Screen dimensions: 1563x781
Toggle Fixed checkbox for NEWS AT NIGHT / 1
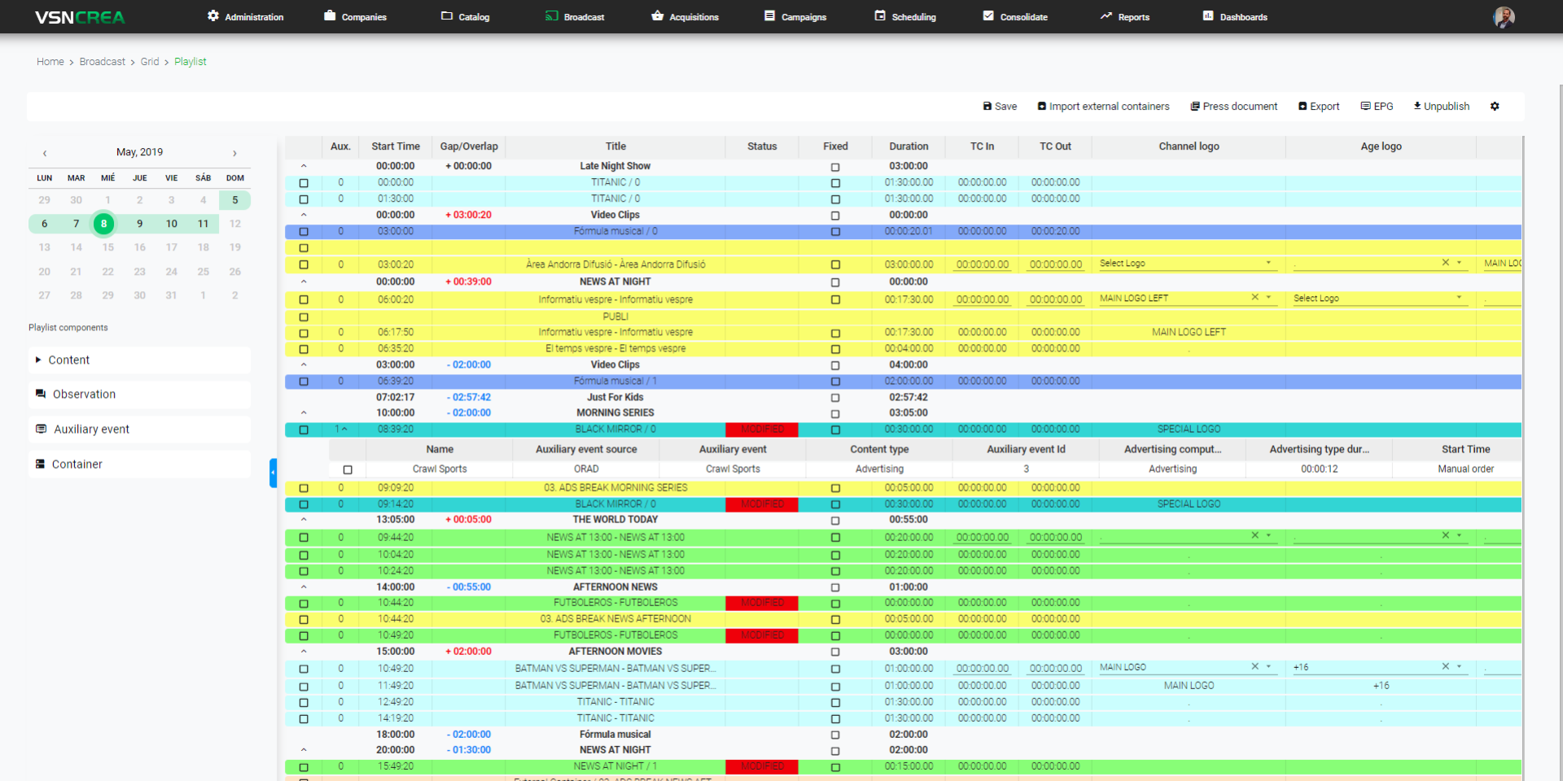tap(835, 767)
